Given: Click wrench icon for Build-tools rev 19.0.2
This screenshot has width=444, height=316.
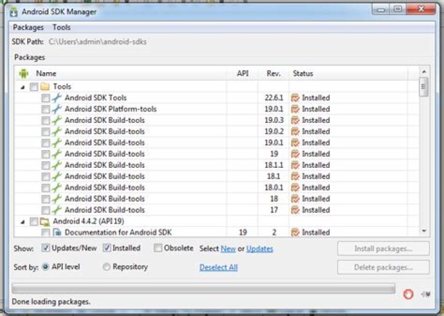Looking at the screenshot, I should tap(57, 131).
